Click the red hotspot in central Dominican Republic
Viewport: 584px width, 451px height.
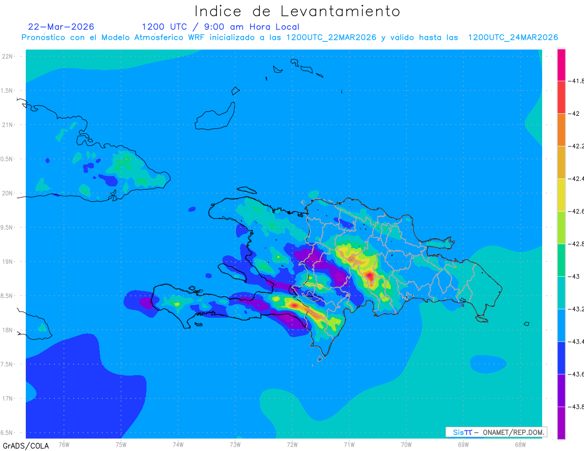point(370,276)
